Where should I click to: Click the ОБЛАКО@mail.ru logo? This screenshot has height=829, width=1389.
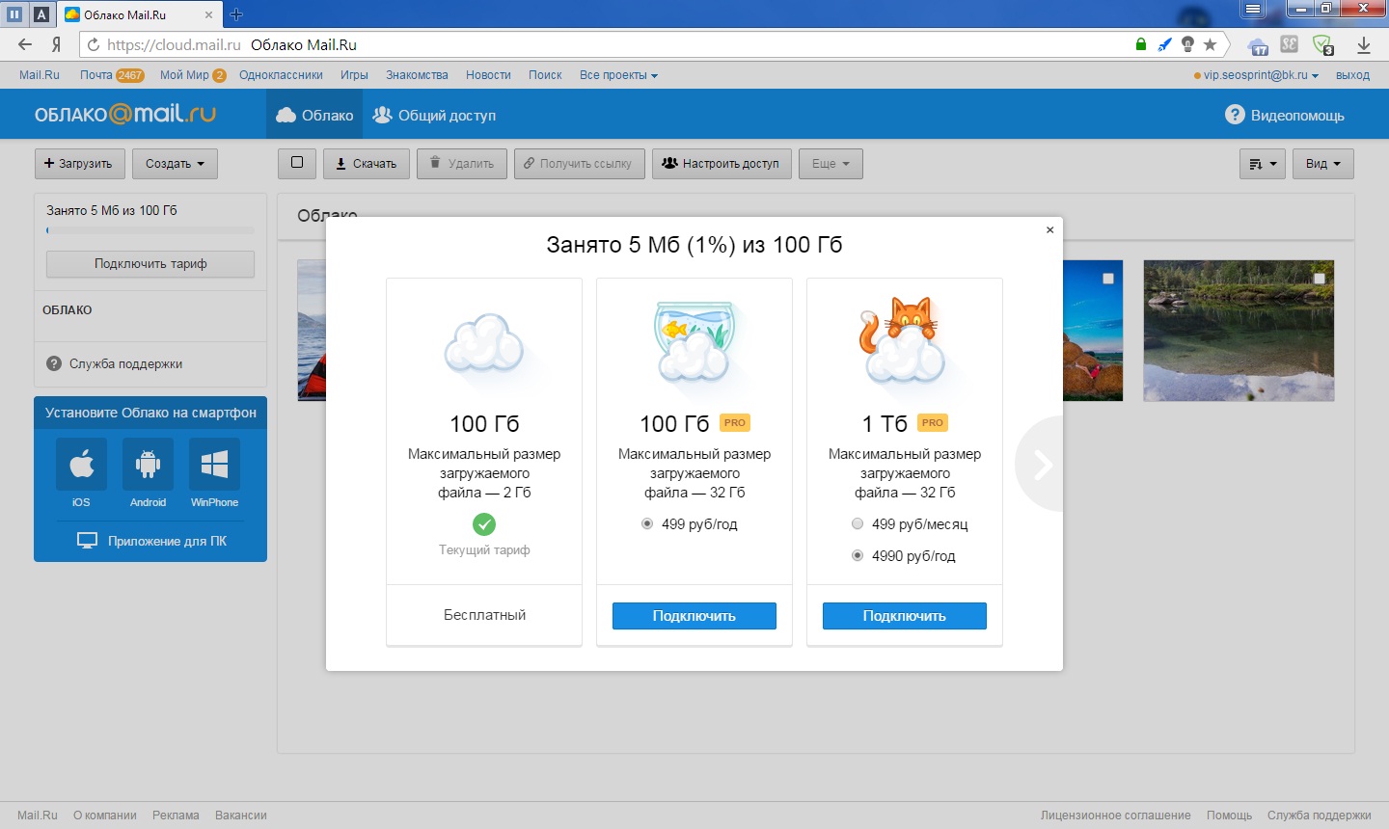(x=125, y=114)
